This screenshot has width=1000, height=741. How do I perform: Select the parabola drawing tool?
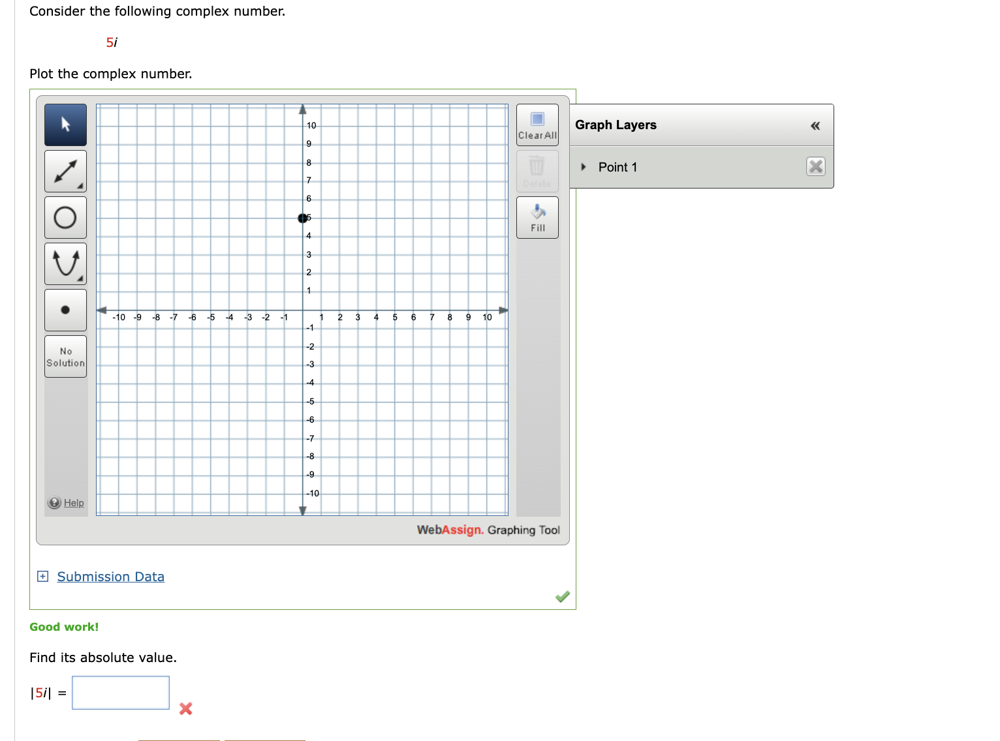[x=65, y=263]
